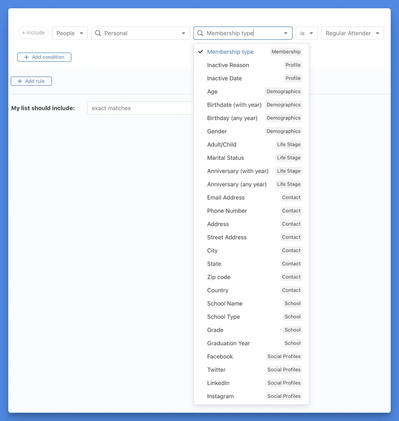The height and width of the screenshot is (421, 399).
Task: Select Email Address from dropdown list
Action: [226, 198]
